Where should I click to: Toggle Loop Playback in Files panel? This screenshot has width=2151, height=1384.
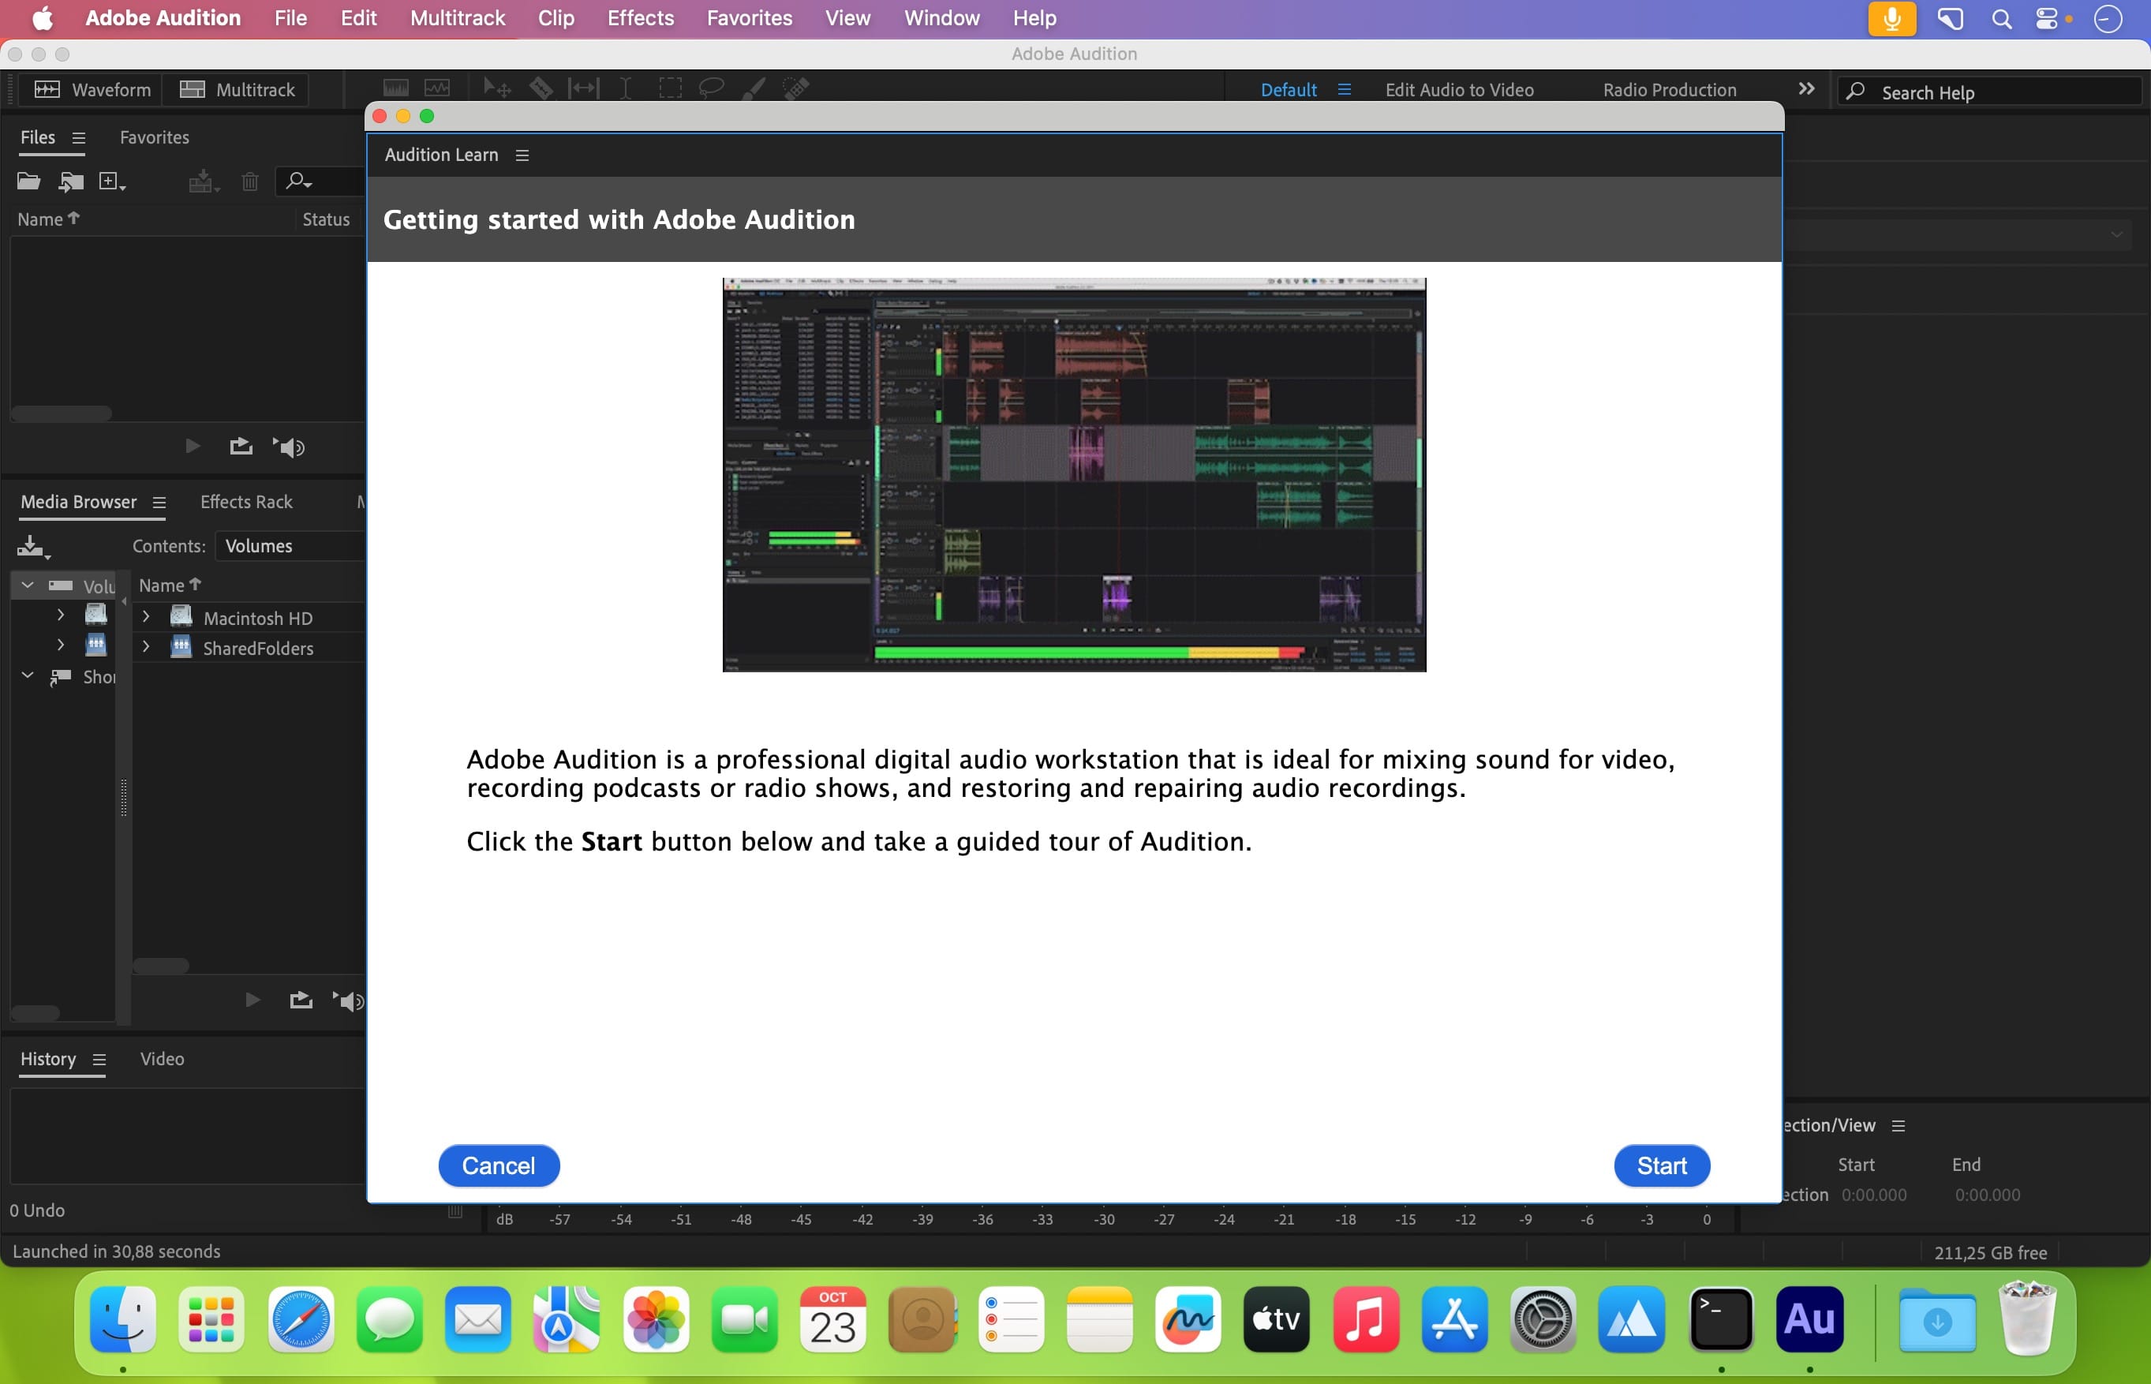tap(241, 447)
